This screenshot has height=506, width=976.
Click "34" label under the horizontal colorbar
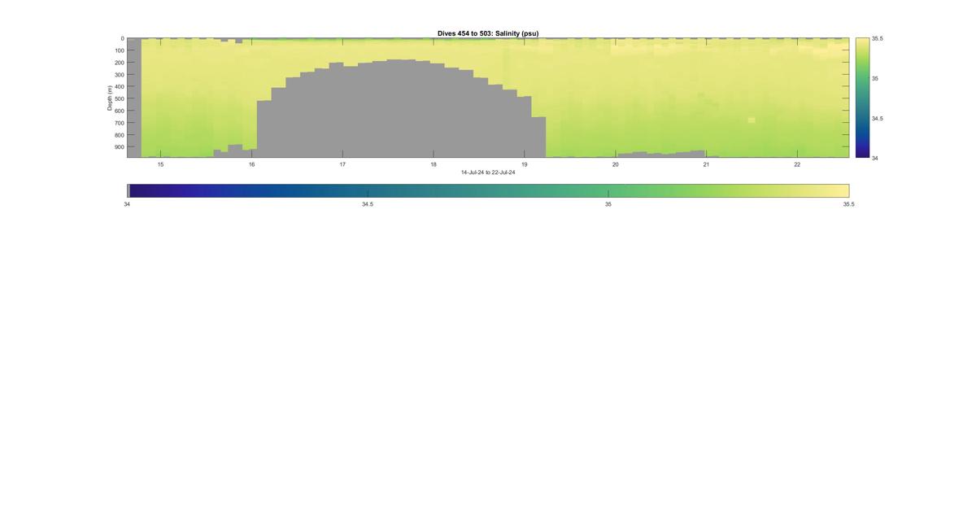(127, 204)
